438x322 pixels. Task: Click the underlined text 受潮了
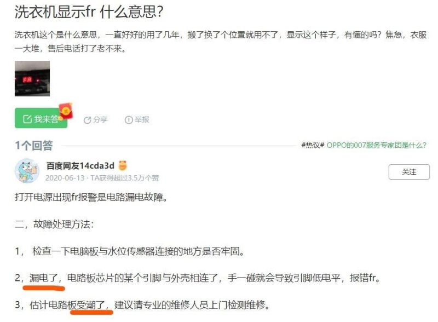(91, 304)
